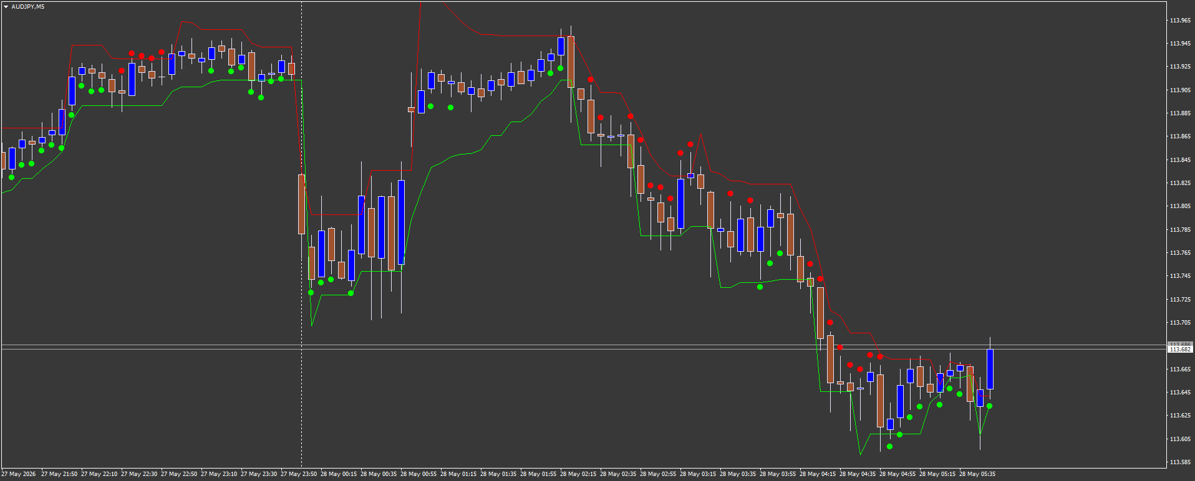
Task: Click the tall blue candle near 28 May 00:55
Action: click(401, 222)
